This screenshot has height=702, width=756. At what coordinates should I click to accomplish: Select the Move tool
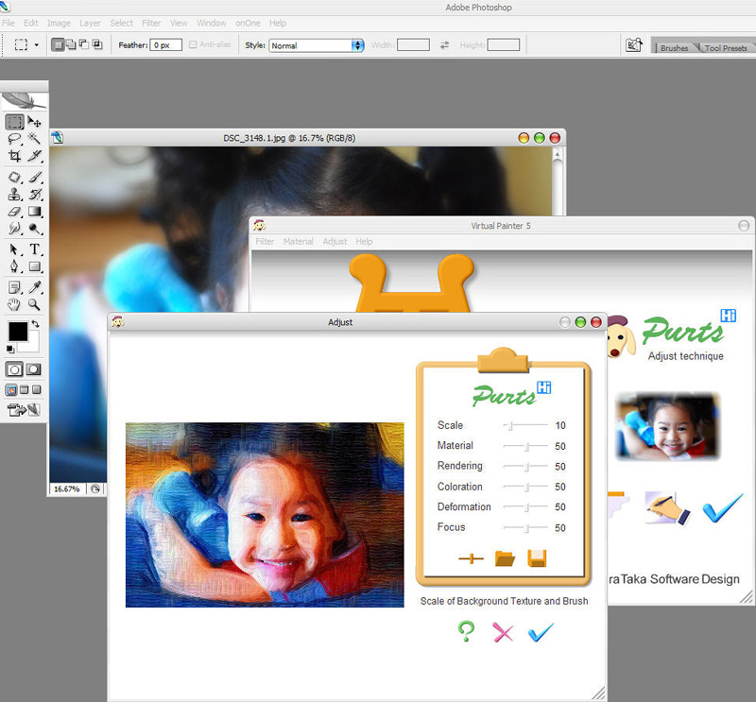34,122
